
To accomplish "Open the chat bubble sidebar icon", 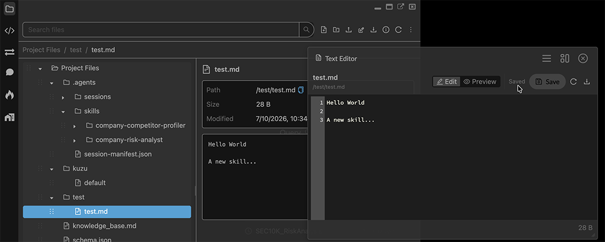I will [10, 72].
